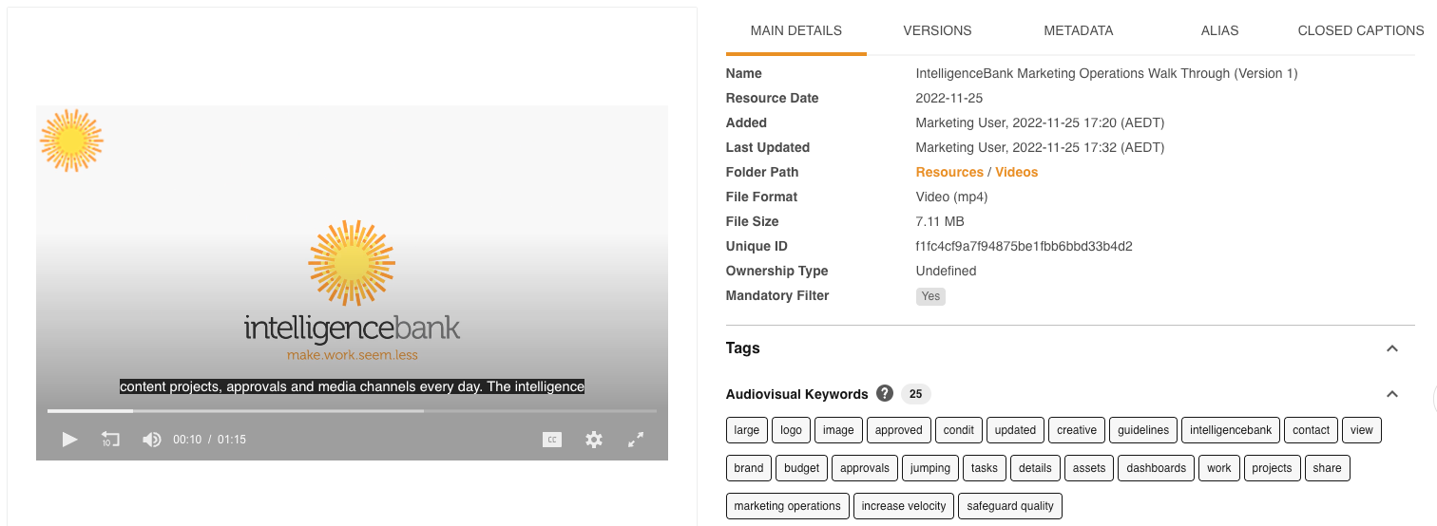The image size is (1437, 526).
Task: Click the File Size value 7.11 MB
Action: (940, 221)
